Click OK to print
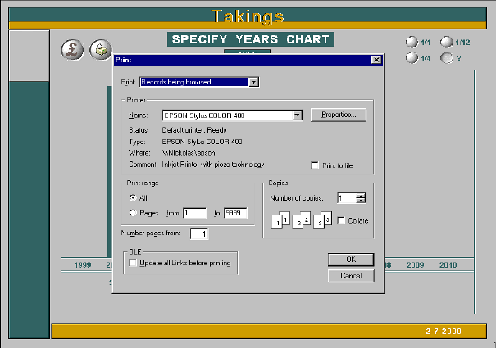 [351, 260]
